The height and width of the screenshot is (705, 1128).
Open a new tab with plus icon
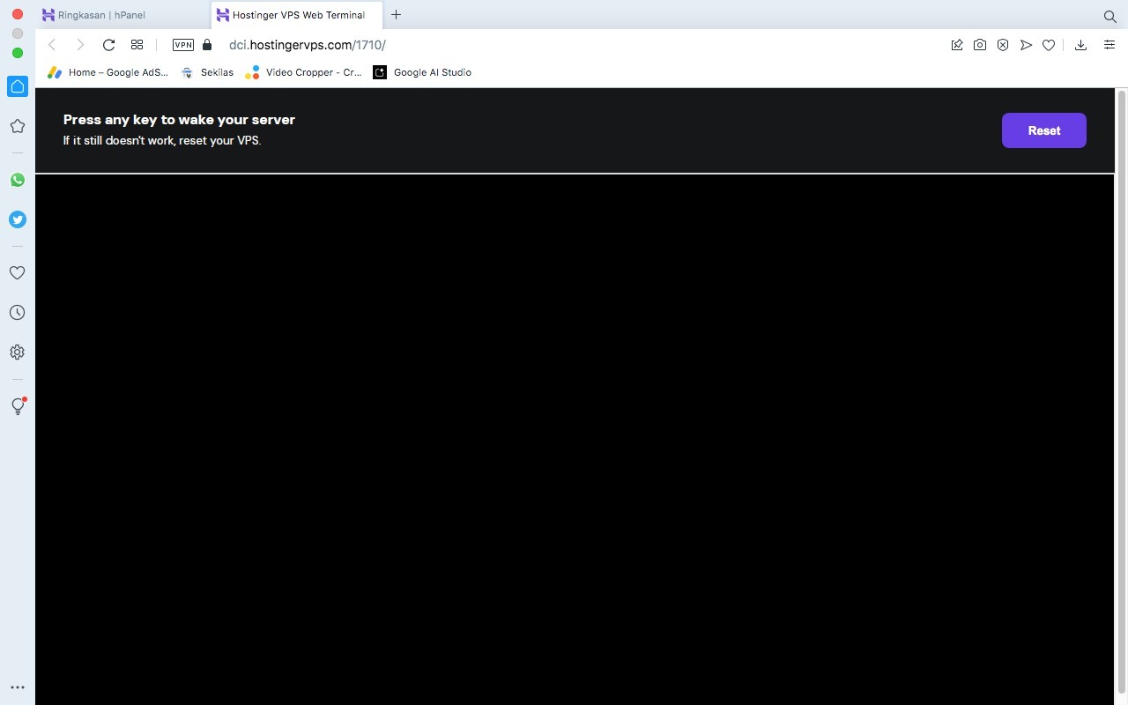(396, 14)
